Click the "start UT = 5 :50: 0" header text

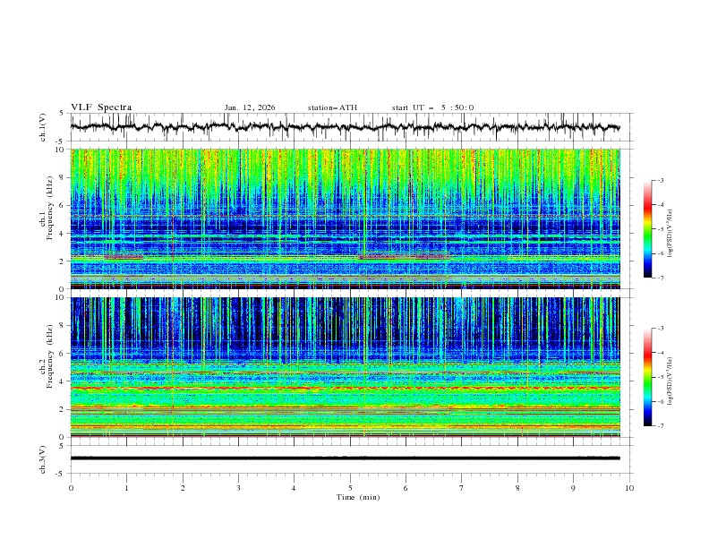pos(432,107)
